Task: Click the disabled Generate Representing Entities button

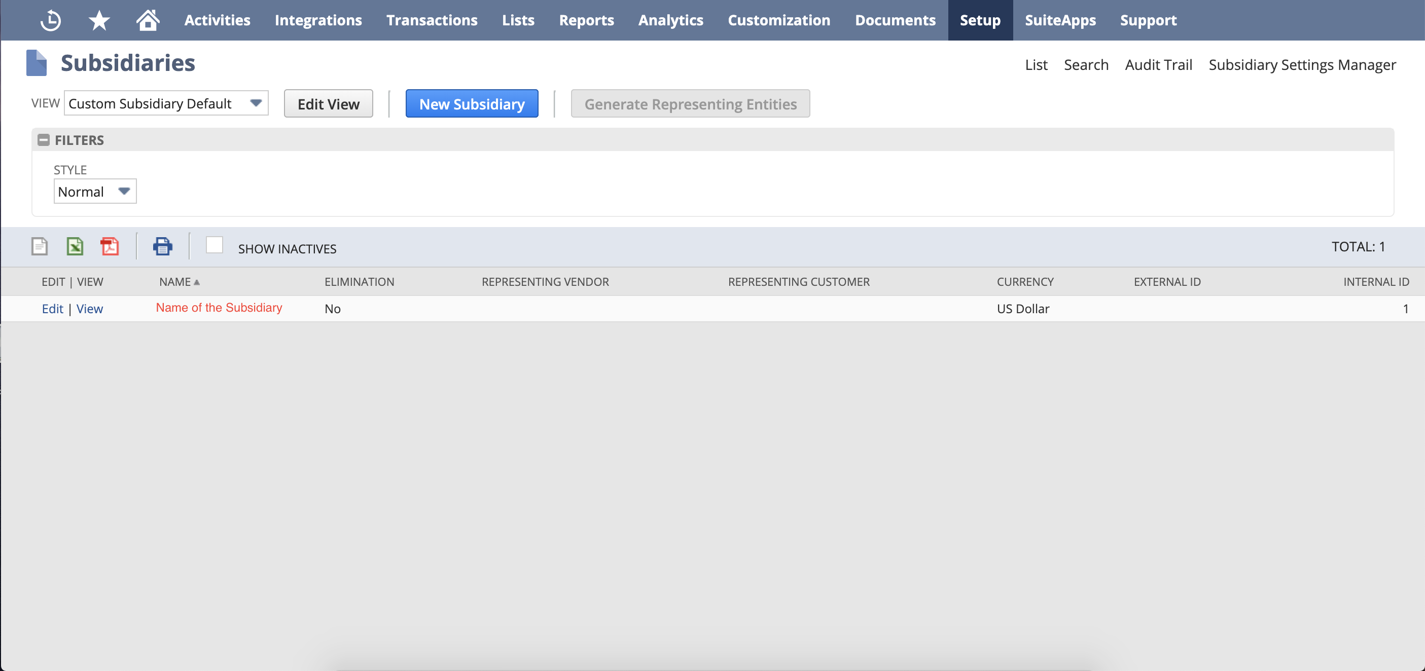Action: tap(690, 103)
